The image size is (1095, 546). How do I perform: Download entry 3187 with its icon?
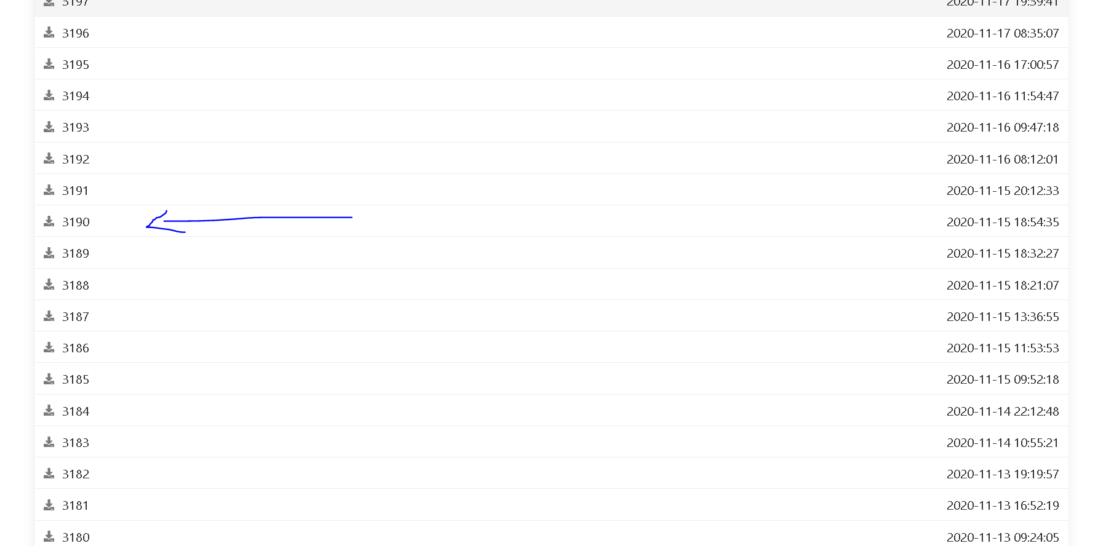pos(49,316)
